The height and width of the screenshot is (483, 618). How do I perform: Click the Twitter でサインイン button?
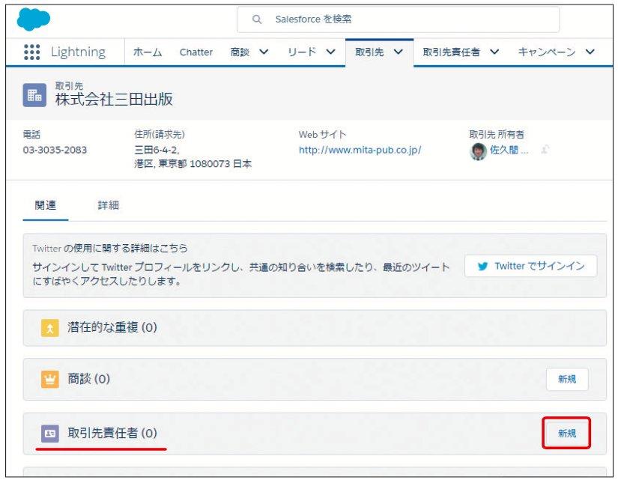point(530,267)
